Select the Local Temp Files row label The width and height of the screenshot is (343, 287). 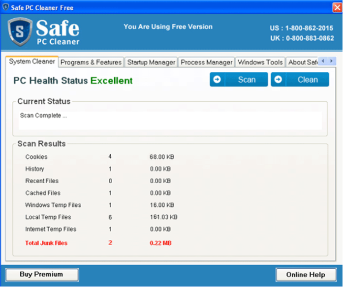tap(48, 217)
